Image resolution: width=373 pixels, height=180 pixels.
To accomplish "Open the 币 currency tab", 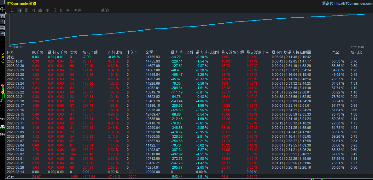I will 54,10.
